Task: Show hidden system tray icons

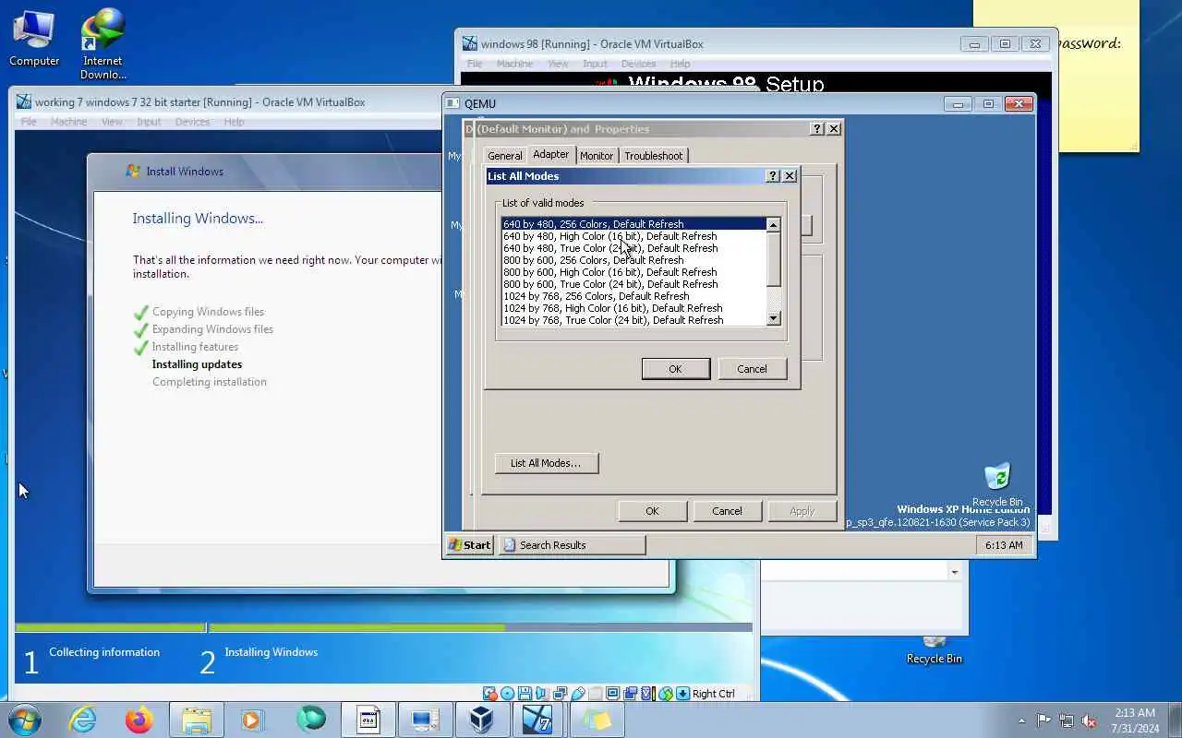Action: [x=1021, y=720]
